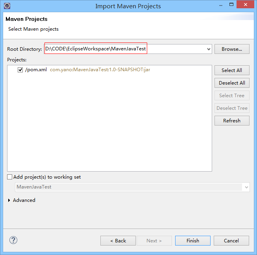The width and height of the screenshot is (257, 255).
Task: Click the Browse... button
Action: [232, 49]
